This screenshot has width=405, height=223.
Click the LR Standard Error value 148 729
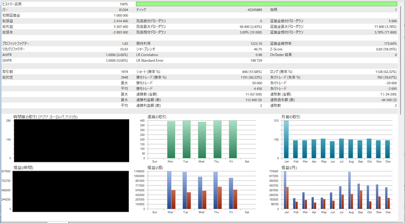coord(256,60)
